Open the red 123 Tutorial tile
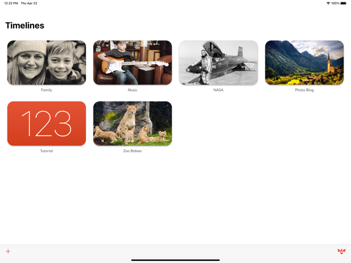The image size is (351, 263). (47, 123)
